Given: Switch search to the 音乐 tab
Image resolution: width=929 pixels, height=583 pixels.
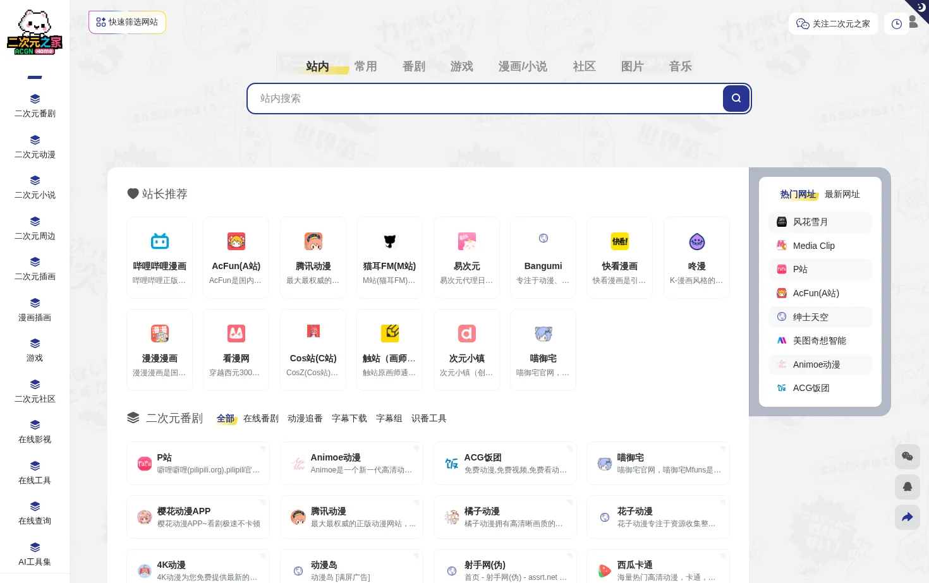Looking at the screenshot, I should (680, 66).
